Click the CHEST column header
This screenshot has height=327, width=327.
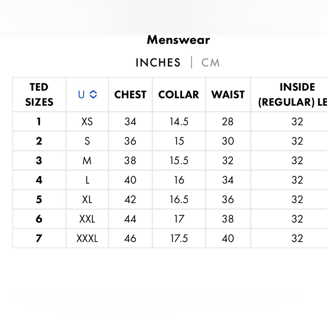[x=130, y=95]
